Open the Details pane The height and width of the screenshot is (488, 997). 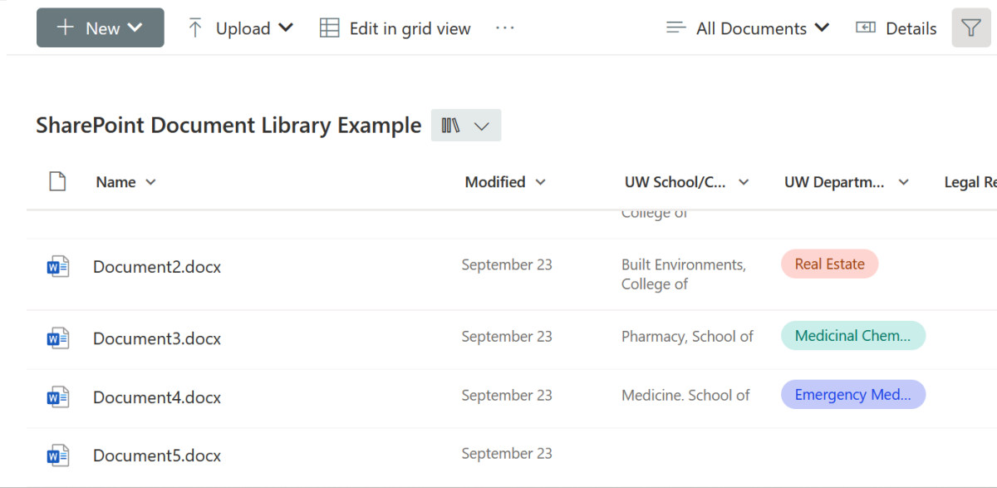pos(896,27)
